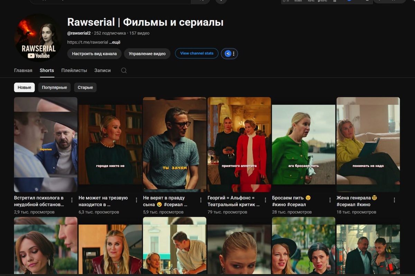Viewport: 415px width, 276px height.
Task: Play the short captioned 'городе никто не'
Action: (110, 144)
